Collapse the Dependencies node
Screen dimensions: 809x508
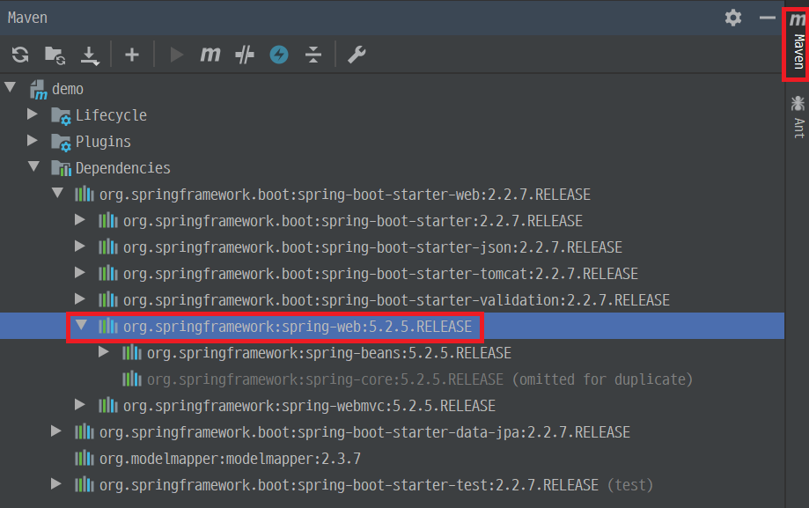click(x=34, y=166)
